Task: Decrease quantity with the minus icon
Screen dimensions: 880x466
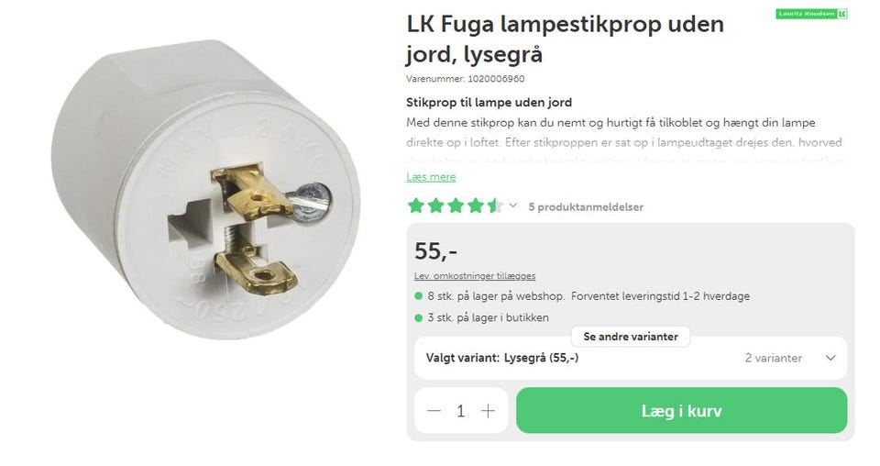Action: 434,411
